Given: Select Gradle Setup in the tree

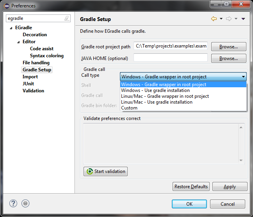Looking at the screenshot, I should click(37, 70).
